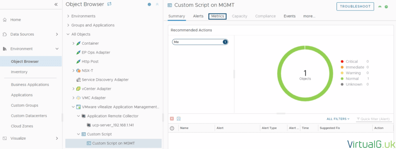Expand the Environments tree node

pyautogui.click(x=68, y=16)
